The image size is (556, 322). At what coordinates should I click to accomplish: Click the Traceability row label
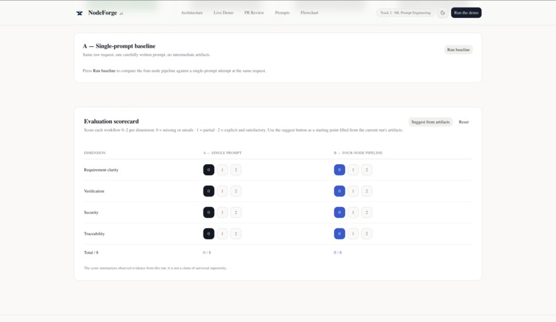pos(95,234)
